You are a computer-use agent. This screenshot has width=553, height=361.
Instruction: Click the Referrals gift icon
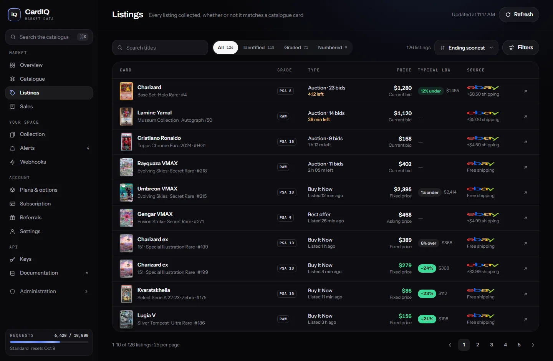pyautogui.click(x=13, y=218)
